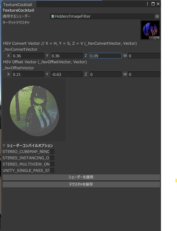Maximize the TextureCocktail panel
This screenshot has width=177, height=231.
click(x=153, y=4)
